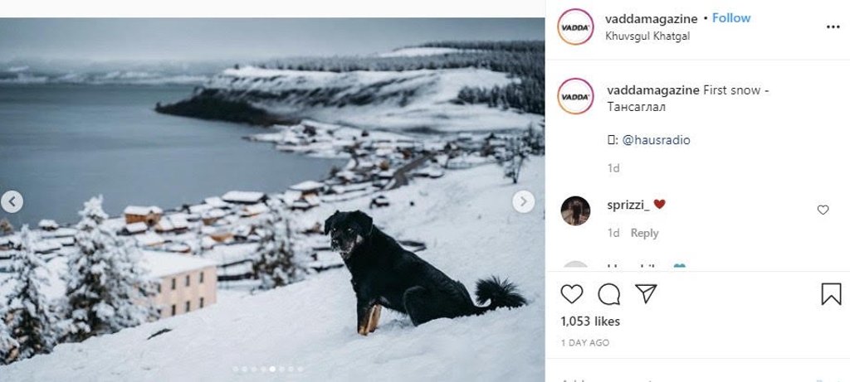This screenshot has height=382, width=850.
Task: Like the sprizzi_ comment with small heart
Action: (x=823, y=210)
